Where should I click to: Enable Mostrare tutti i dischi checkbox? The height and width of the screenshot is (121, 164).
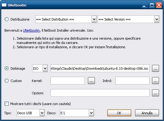pos(6,104)
